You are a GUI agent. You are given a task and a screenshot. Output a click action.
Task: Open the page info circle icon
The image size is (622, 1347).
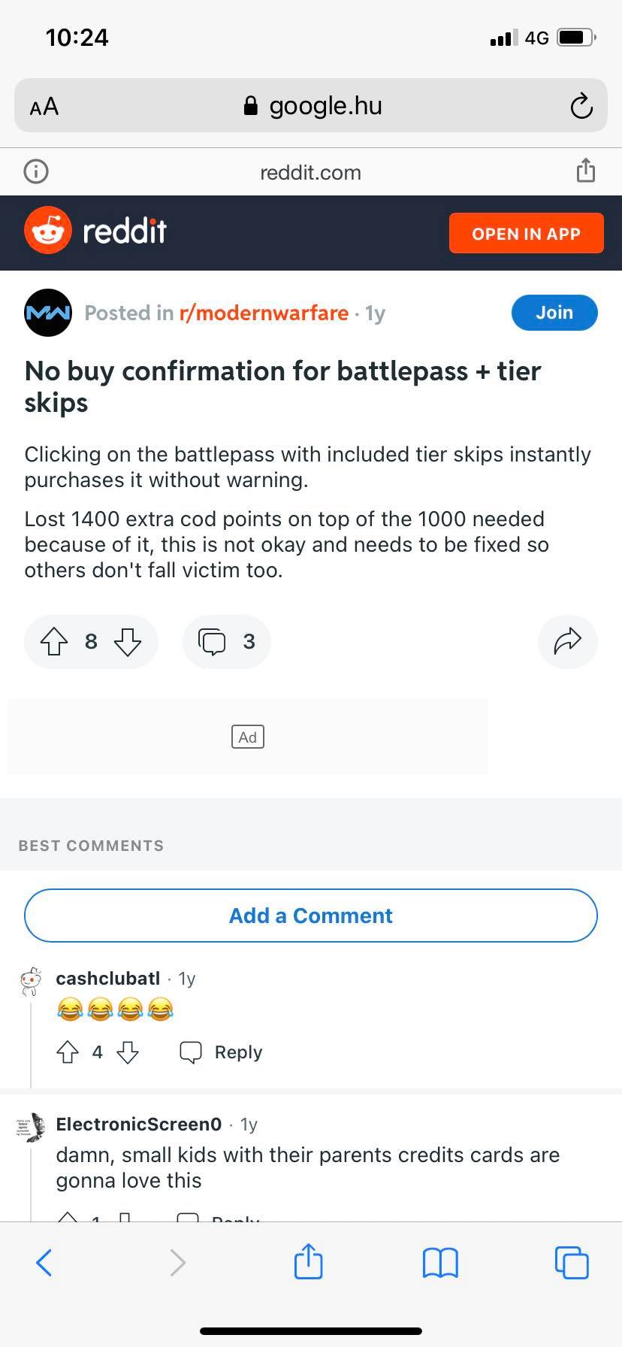click(x=36, y=172)
